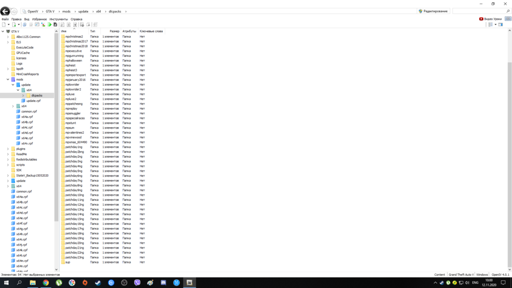Click the screenshot button beside Видео Уроки
The image size is (512, 288).
pyautogui.click(x=508, y=18)
